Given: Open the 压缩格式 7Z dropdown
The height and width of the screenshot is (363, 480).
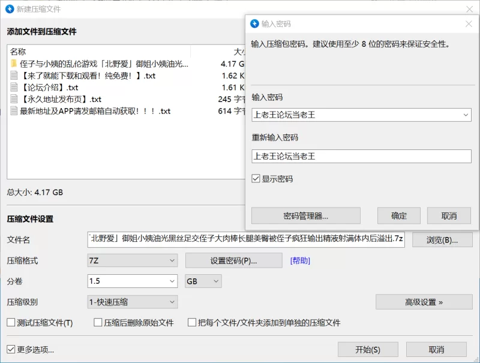Looking at the screenshot, I should (x=132, y=260).
